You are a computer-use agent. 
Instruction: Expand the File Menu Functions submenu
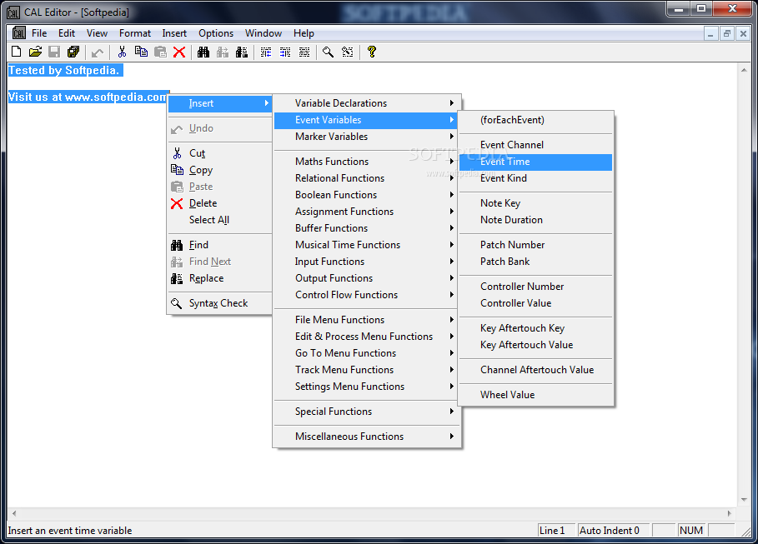point(367,320)
